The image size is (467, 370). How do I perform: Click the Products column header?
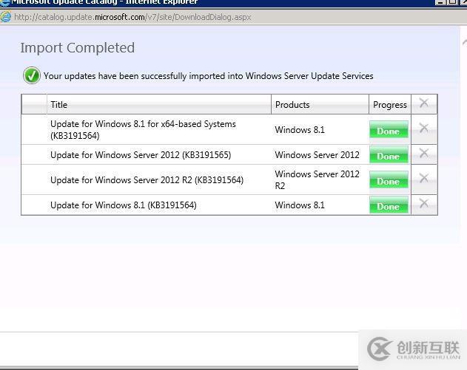[x=320, y=105]
